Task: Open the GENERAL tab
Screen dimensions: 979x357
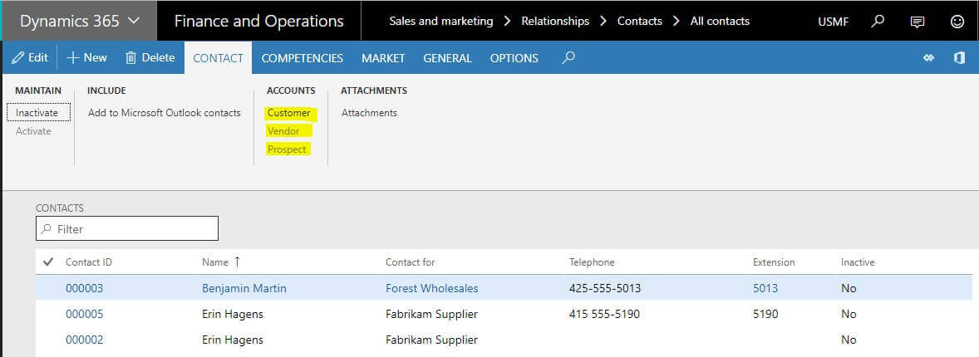Action: 447,58
